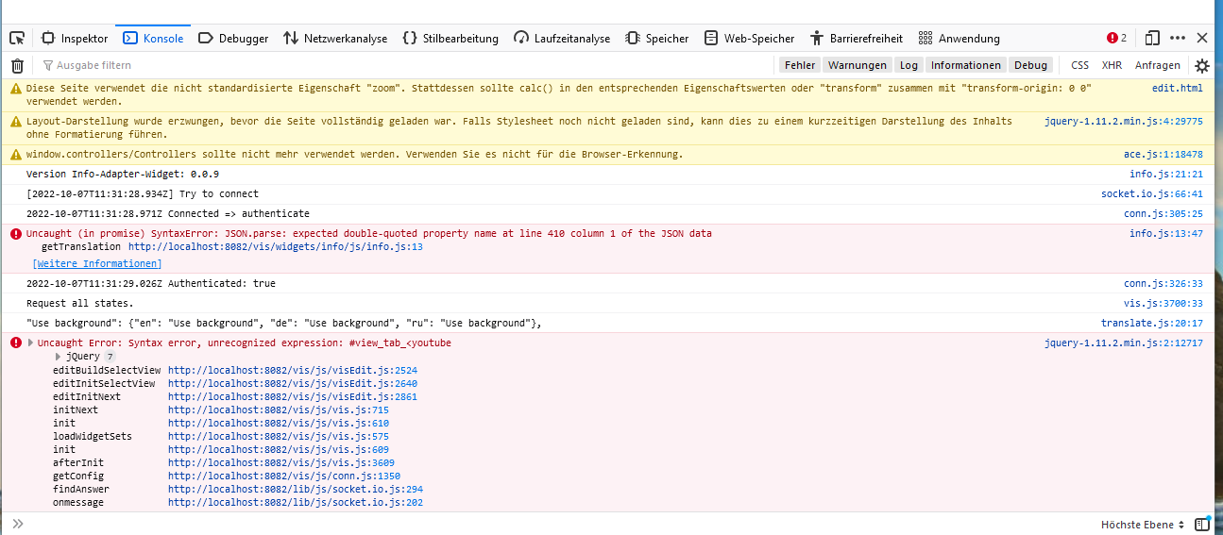Open findAnswer socket.io.js:294 link
The image size is (1223, 535).
tap(296, 490)
